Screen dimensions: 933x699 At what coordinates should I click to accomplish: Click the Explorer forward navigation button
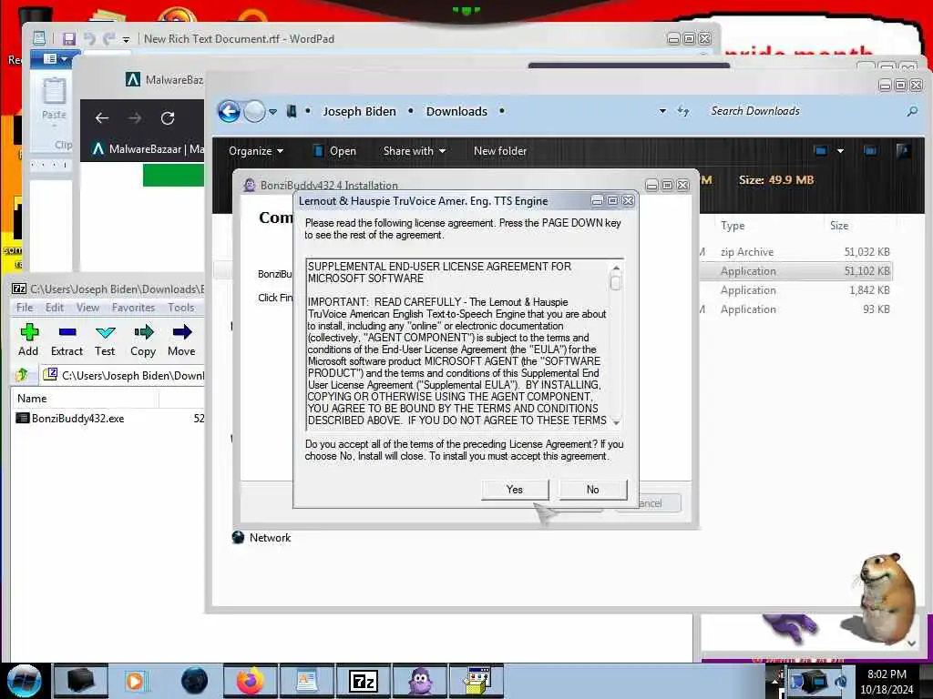[x=255, y=111]
